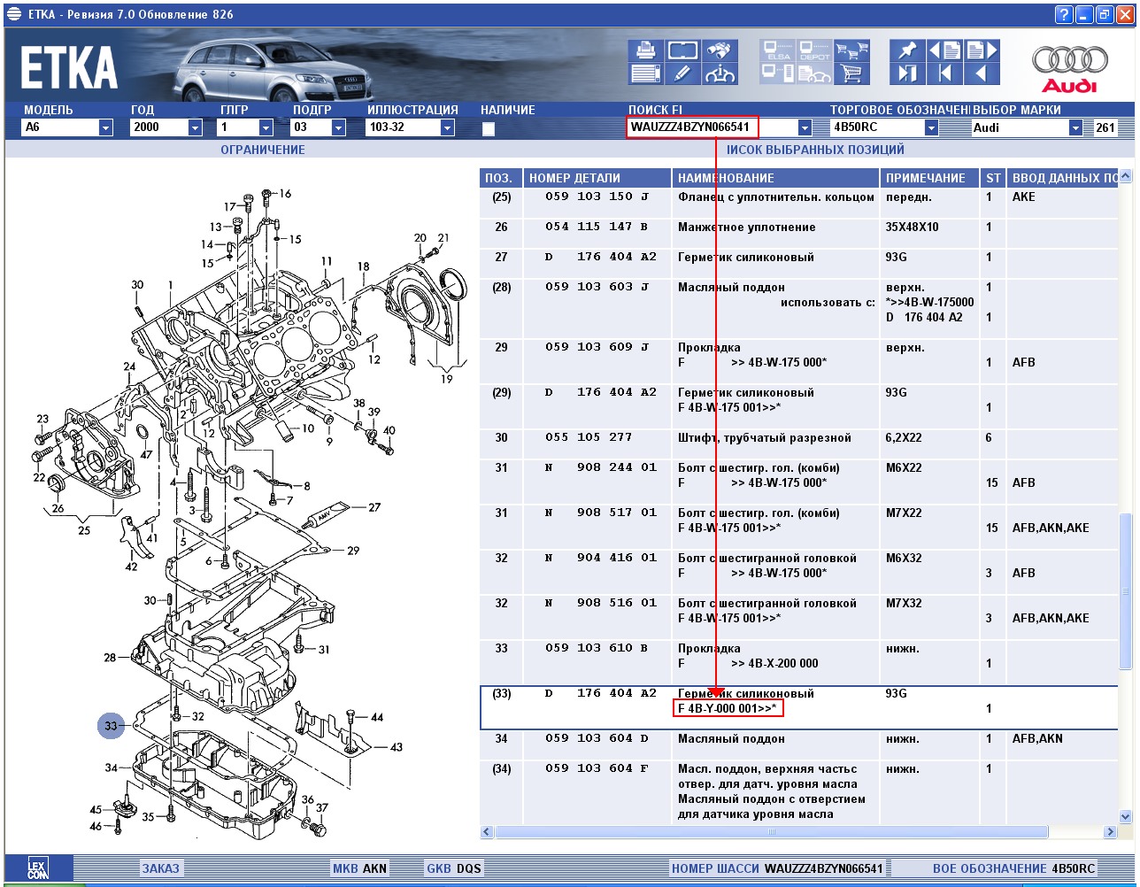Click the horizontal scrollbar right arrow
The image size is (1140, 887).
(1112, 832)
